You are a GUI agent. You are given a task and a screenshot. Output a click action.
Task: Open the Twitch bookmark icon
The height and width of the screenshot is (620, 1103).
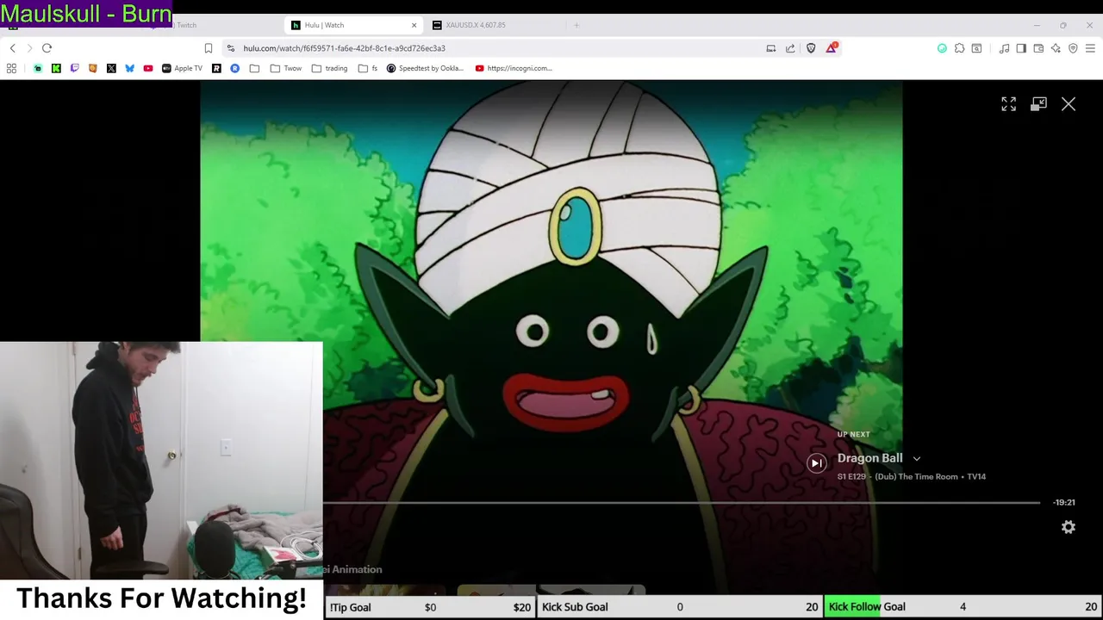(x=74, y=68)
